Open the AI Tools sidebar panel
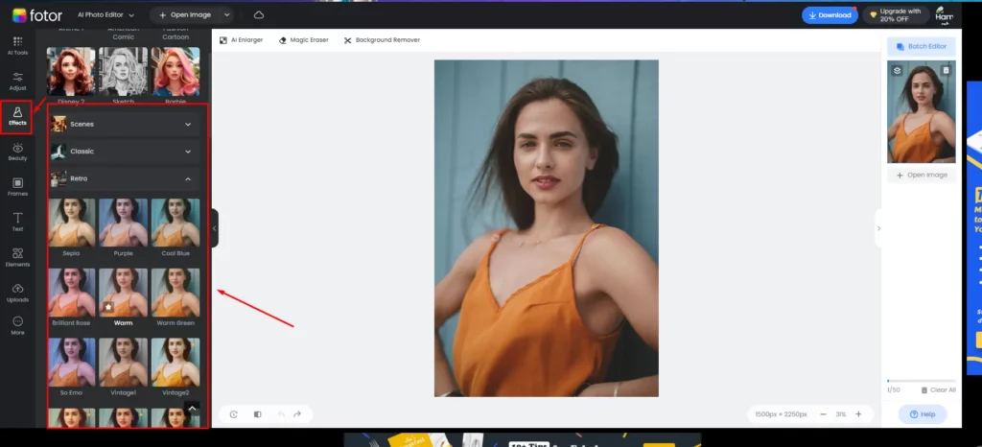The image size is (982, 447). [17, 46]
